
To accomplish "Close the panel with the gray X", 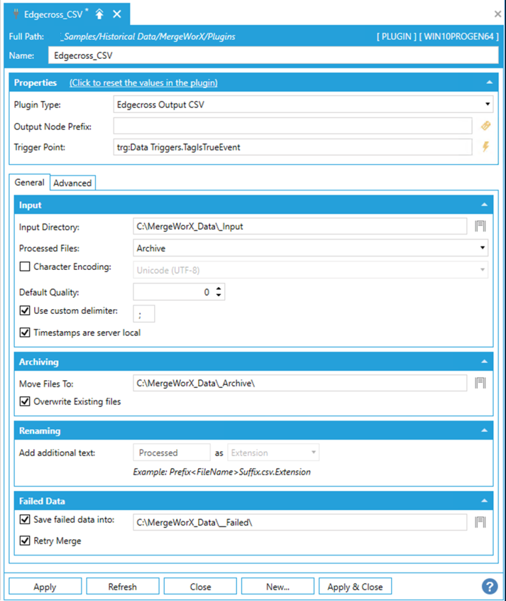I will click(x=497, y=14).
